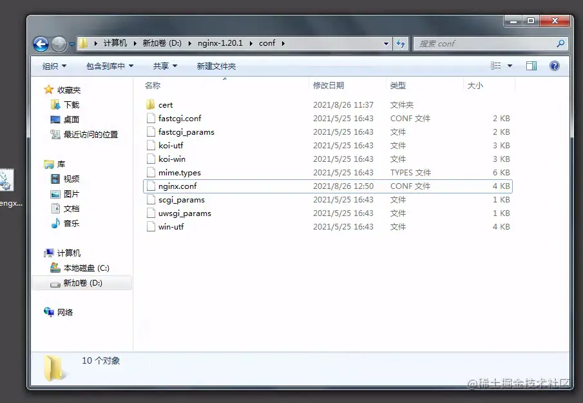The height and width of the screenshot is (403, 583).
Task: Select nginx.conf file icon
Action: click(x=151, y=186)
